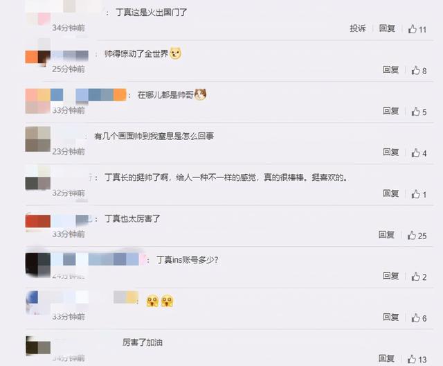Like the comment with 11 thumbs-up
Viewport: 443px width, 366px height.
(417, 29)
